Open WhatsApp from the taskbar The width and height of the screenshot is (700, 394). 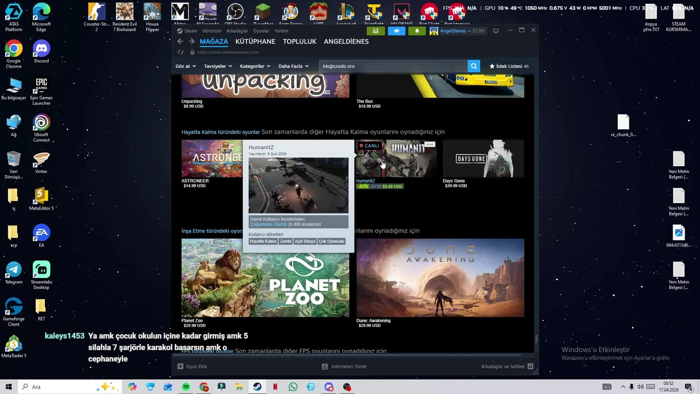click(293, 387)
